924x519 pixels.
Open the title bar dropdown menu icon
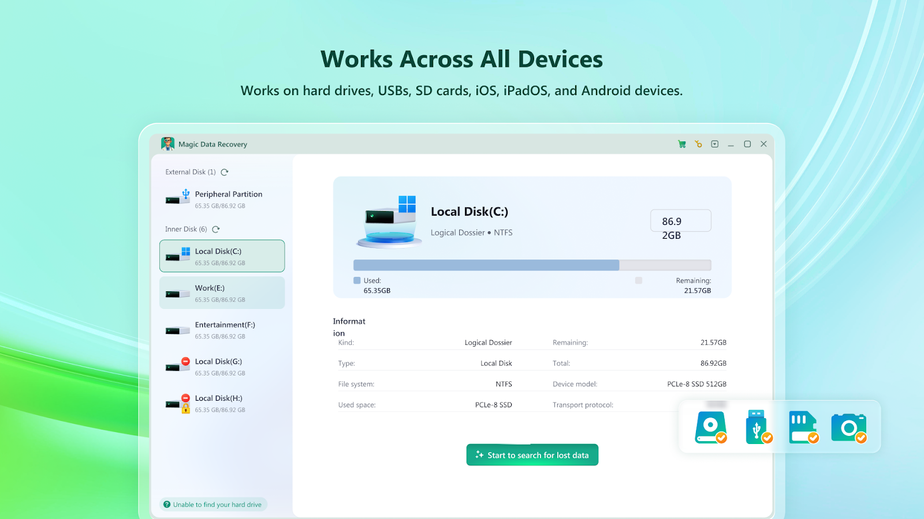point(714,144)
